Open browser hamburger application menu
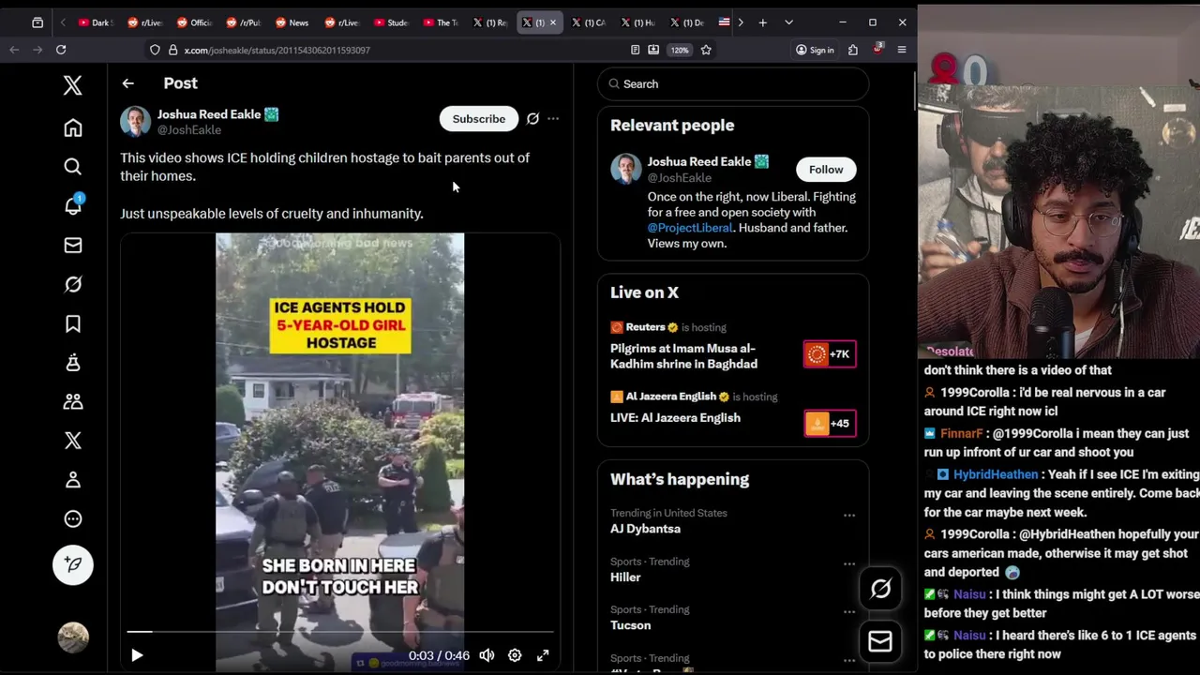The image size is (1200, 675). click(902, 50)
